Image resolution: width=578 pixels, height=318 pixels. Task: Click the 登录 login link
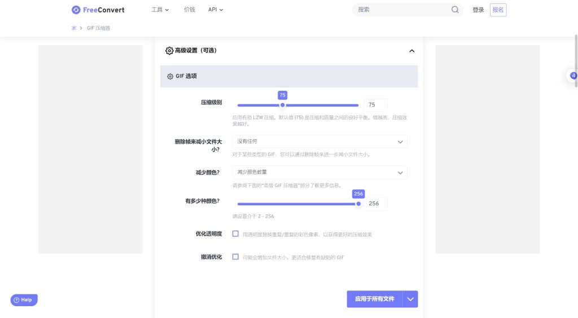click(x=478, y=10)
